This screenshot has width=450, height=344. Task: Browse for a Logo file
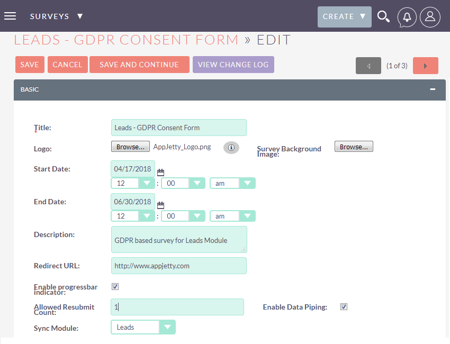(x=131, y=147)
